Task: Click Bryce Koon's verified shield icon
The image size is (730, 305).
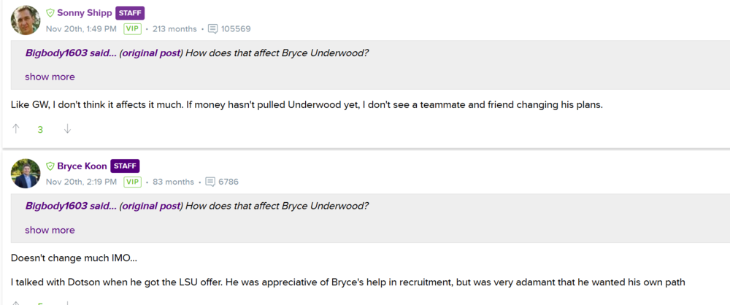Action: click(50, 166)
